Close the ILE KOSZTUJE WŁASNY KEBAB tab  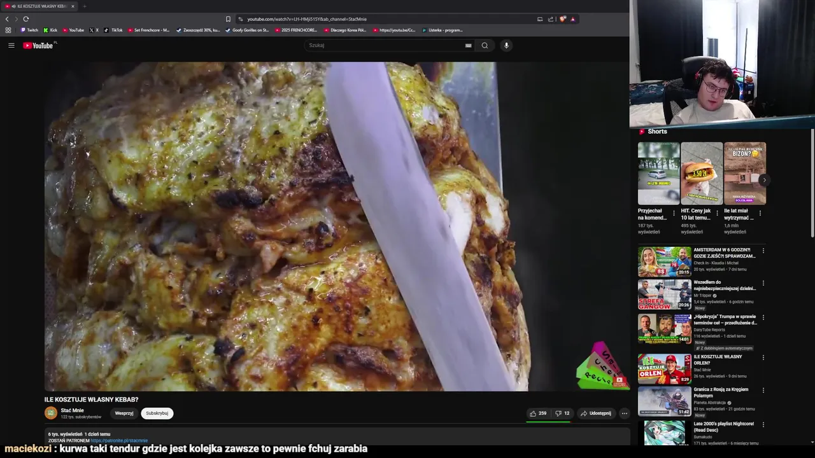point(73,6)
